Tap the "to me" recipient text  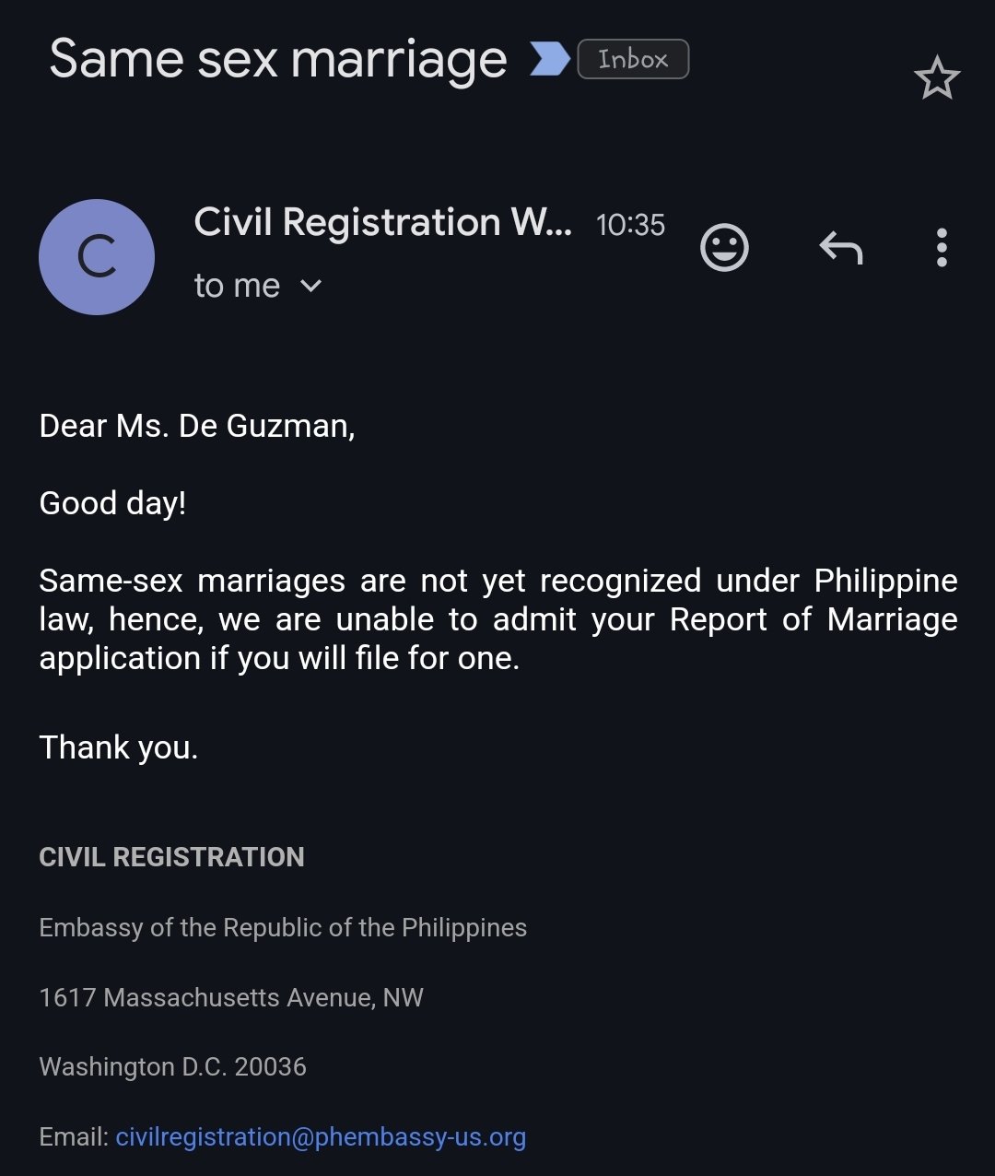click(237, 286)
